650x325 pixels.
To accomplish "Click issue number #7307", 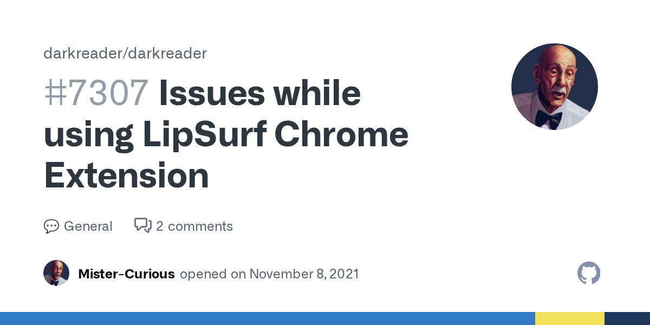I will pyautogui.click(x=96, y=93).
